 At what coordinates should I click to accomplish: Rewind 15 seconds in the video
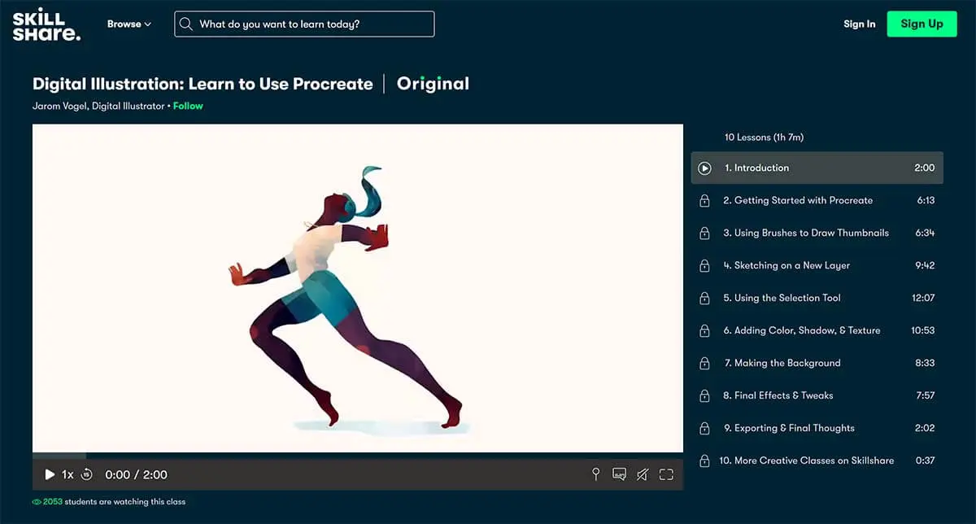87,474
